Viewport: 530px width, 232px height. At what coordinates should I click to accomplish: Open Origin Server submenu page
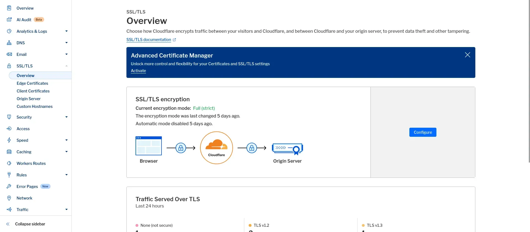[28, 99]
